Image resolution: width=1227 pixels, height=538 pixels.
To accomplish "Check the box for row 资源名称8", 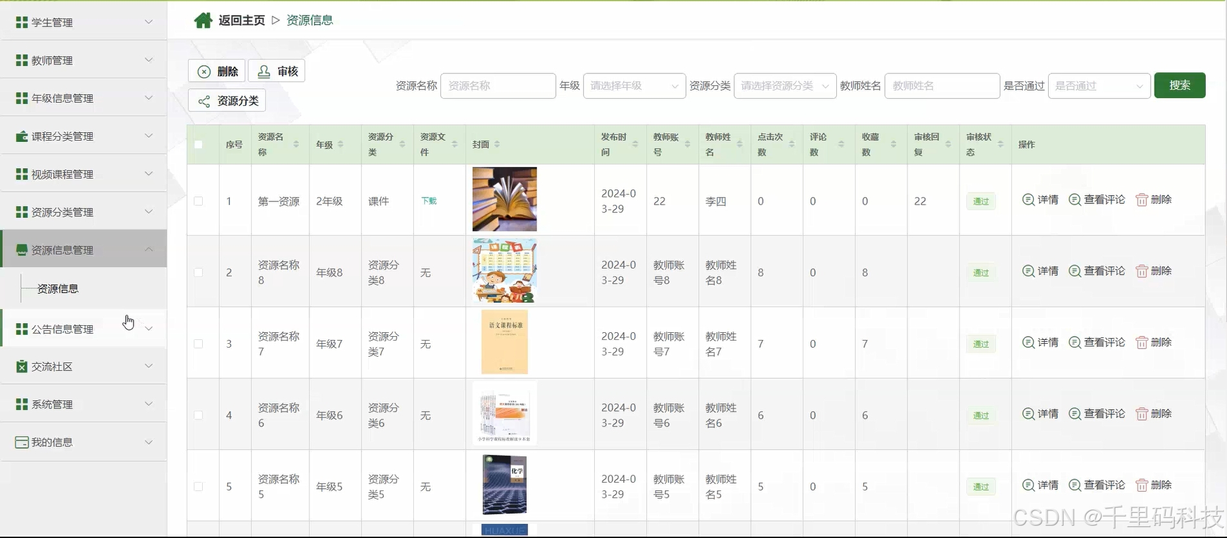I will [198, 272].
